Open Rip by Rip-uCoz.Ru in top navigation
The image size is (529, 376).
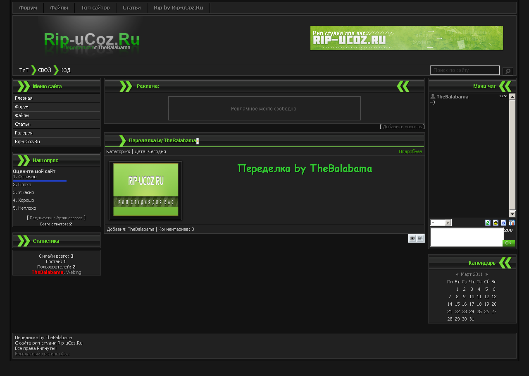click(x=179, y=8)
